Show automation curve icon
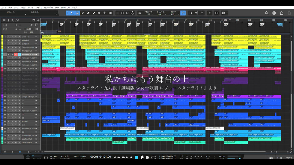294x165 pixels. pos(17,20)
